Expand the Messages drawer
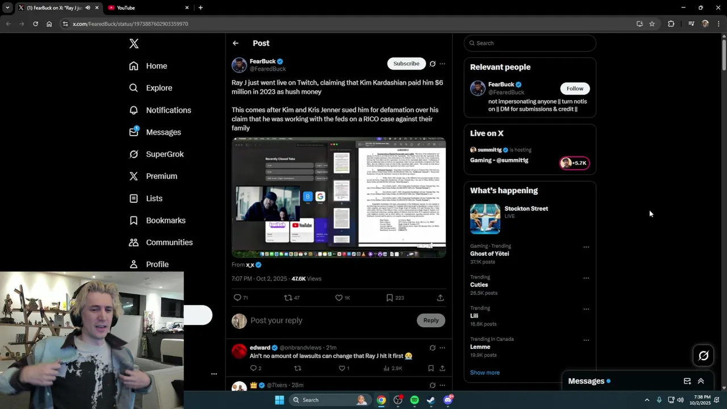This screenshot has width=727, height=409. pos(701,381)
